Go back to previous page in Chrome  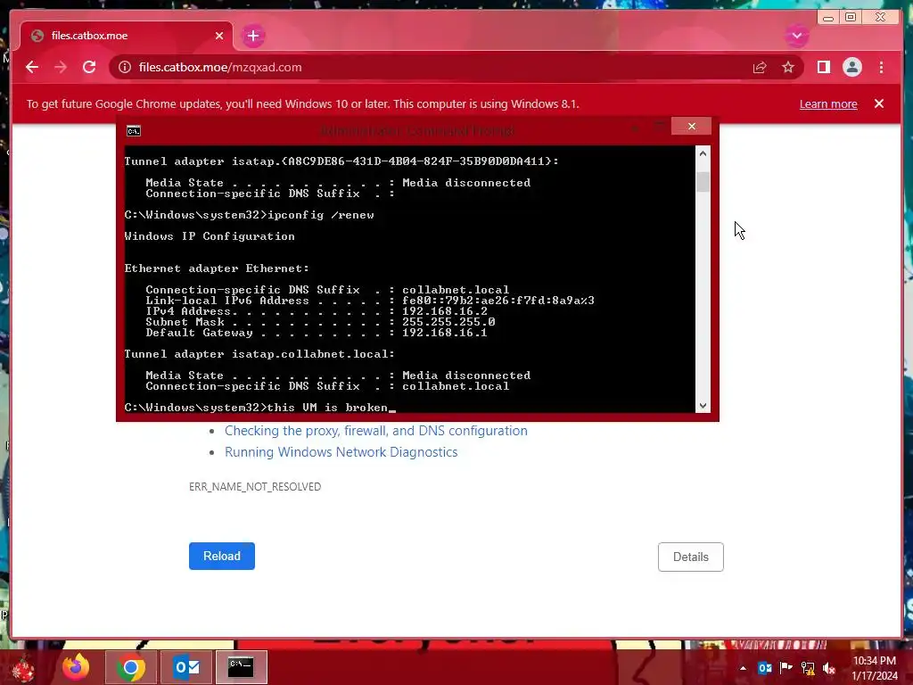tap(32, 67)
